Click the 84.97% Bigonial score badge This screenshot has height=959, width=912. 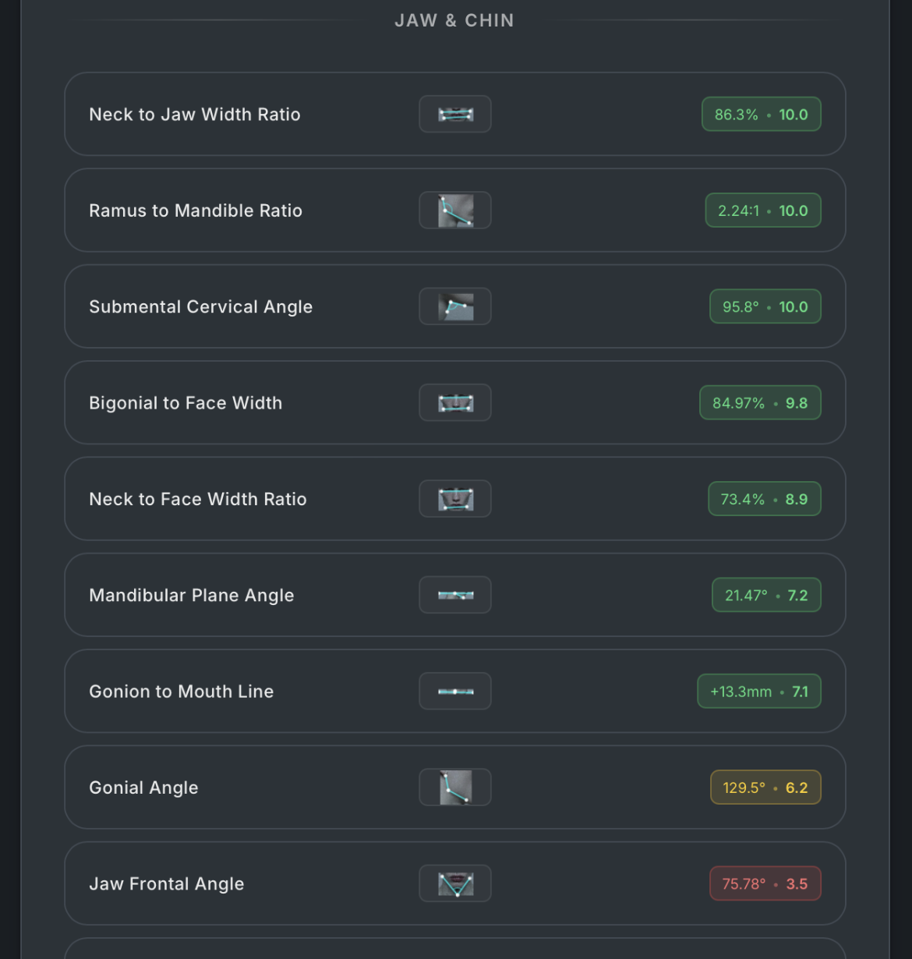760,403
